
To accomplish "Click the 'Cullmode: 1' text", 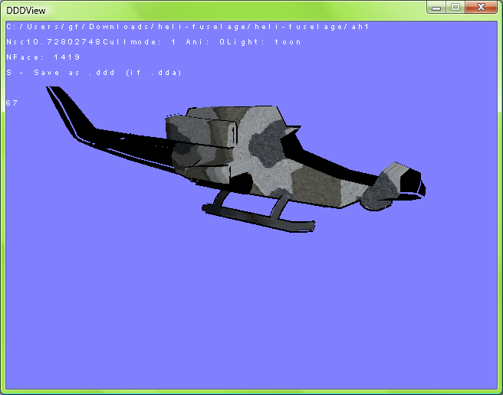I will (140, 42).
